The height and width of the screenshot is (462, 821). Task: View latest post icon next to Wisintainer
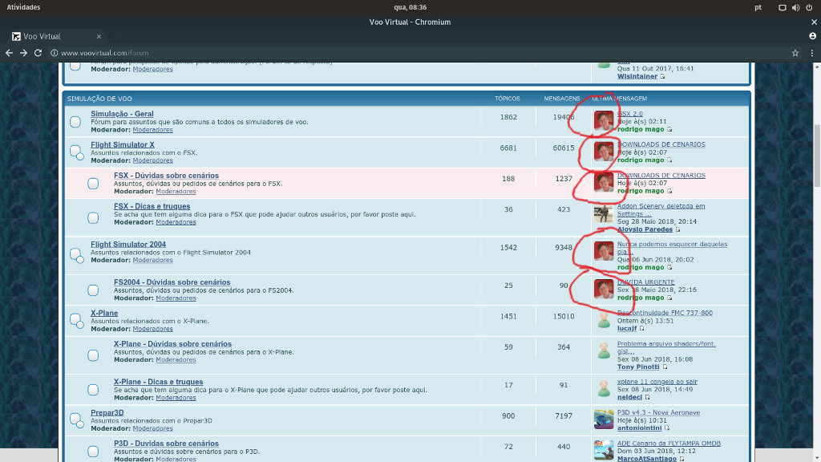[662, 76]
